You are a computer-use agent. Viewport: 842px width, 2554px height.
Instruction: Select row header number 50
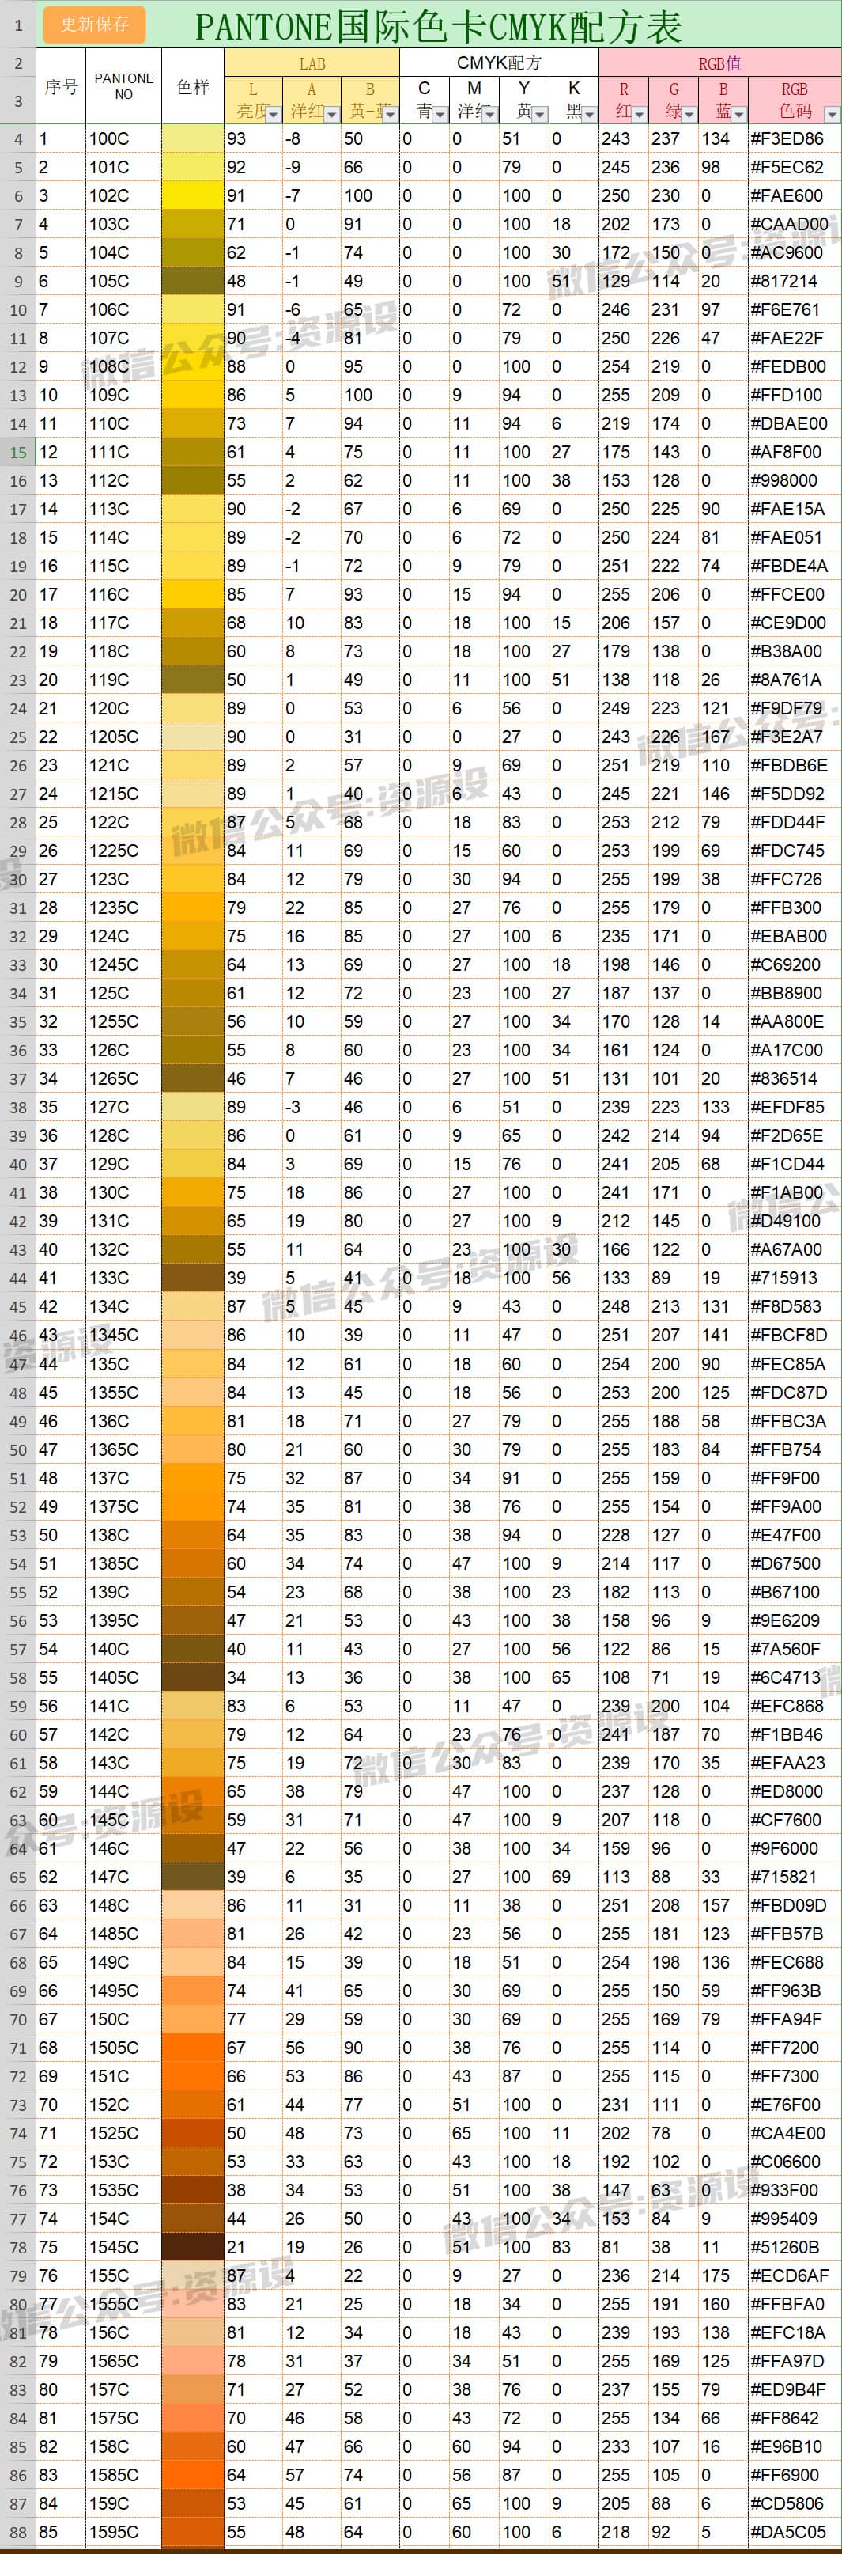(18, 1449)
